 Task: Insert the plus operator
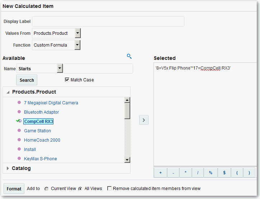click(160, 172)
